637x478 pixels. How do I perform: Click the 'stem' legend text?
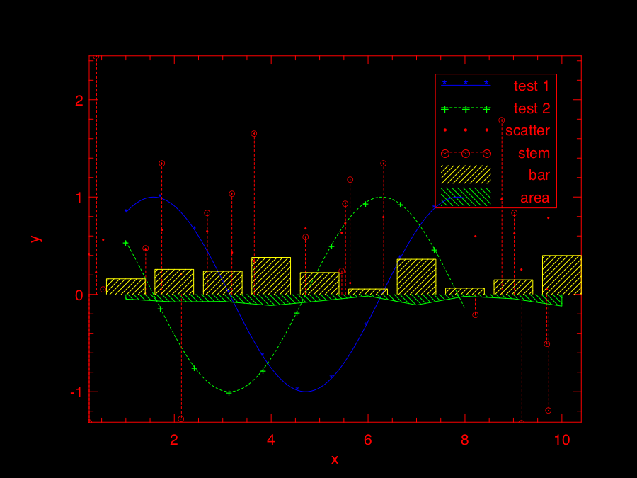[x=534, y=153]
